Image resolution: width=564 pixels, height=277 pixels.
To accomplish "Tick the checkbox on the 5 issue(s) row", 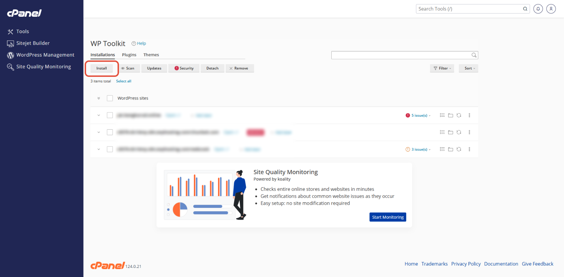I will coord(110,115).
